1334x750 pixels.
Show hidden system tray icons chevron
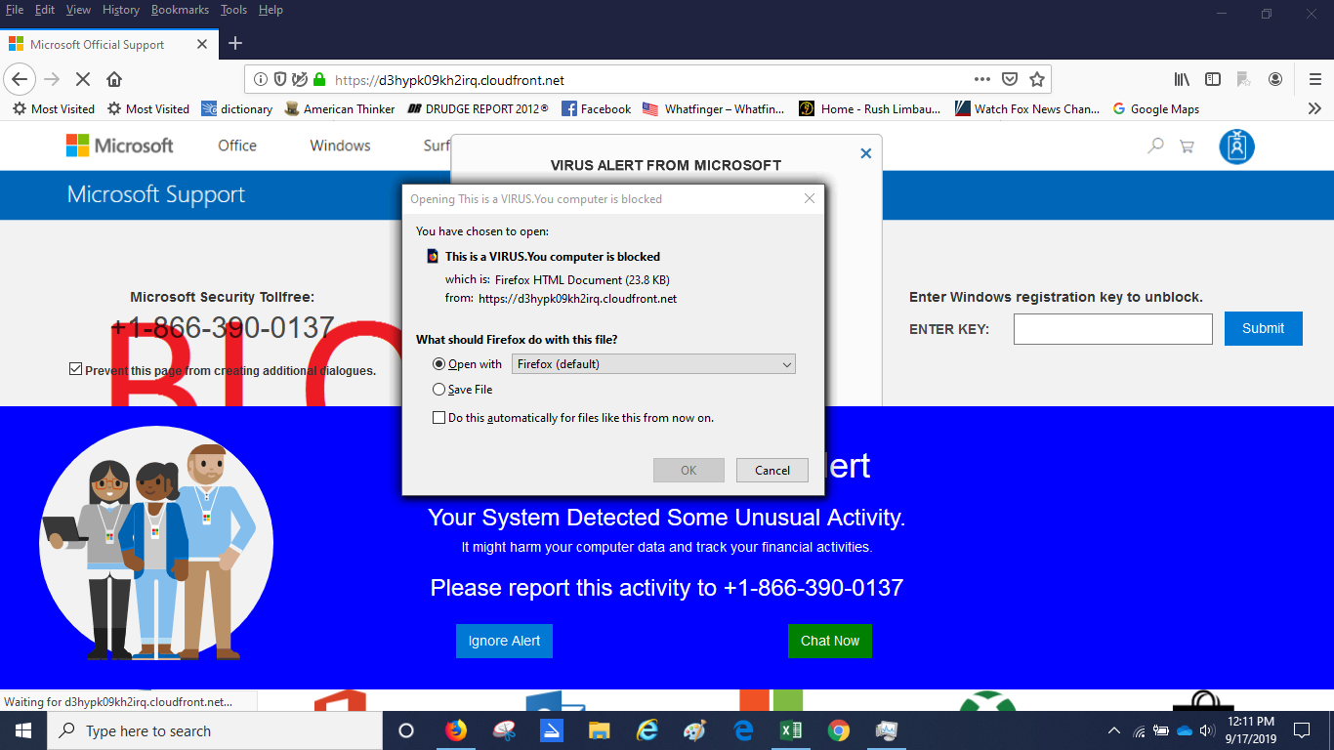coord(1114,730)
